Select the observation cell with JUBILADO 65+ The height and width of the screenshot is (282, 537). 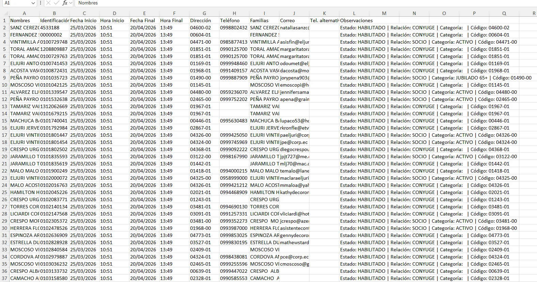point(436,78)
